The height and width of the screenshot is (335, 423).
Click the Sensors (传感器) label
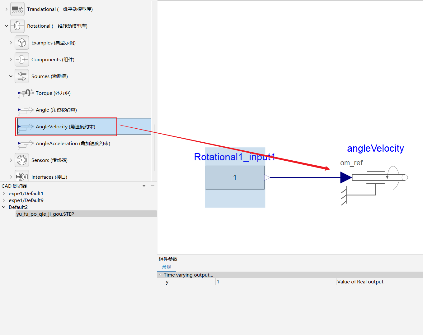49,160
